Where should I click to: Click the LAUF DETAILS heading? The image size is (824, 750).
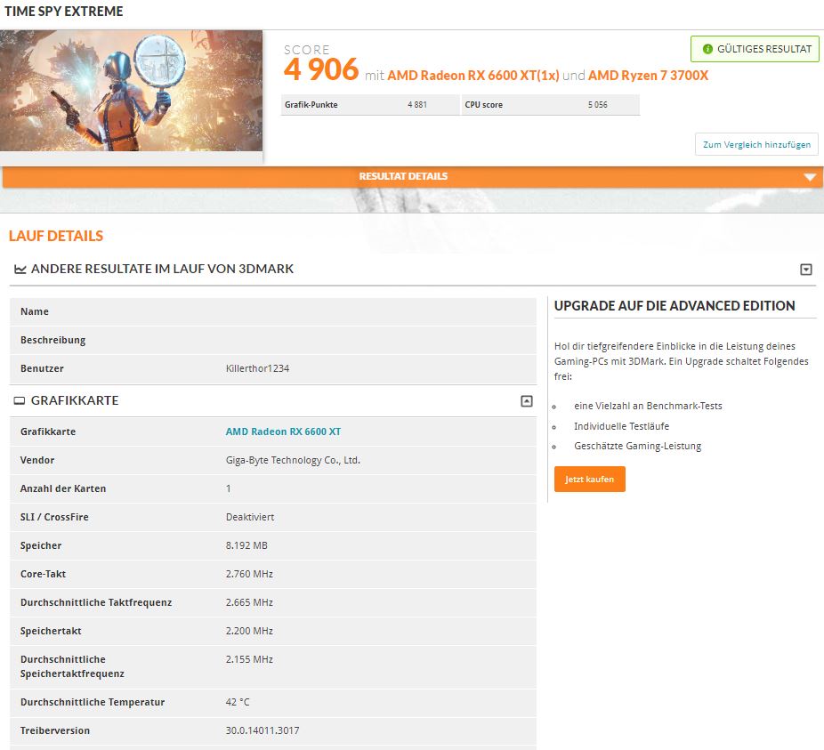point(56,236)
